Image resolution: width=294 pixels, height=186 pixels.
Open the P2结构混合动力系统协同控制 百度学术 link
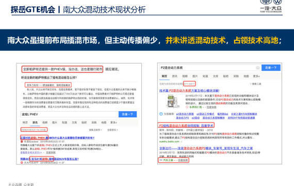coord(186,126)
